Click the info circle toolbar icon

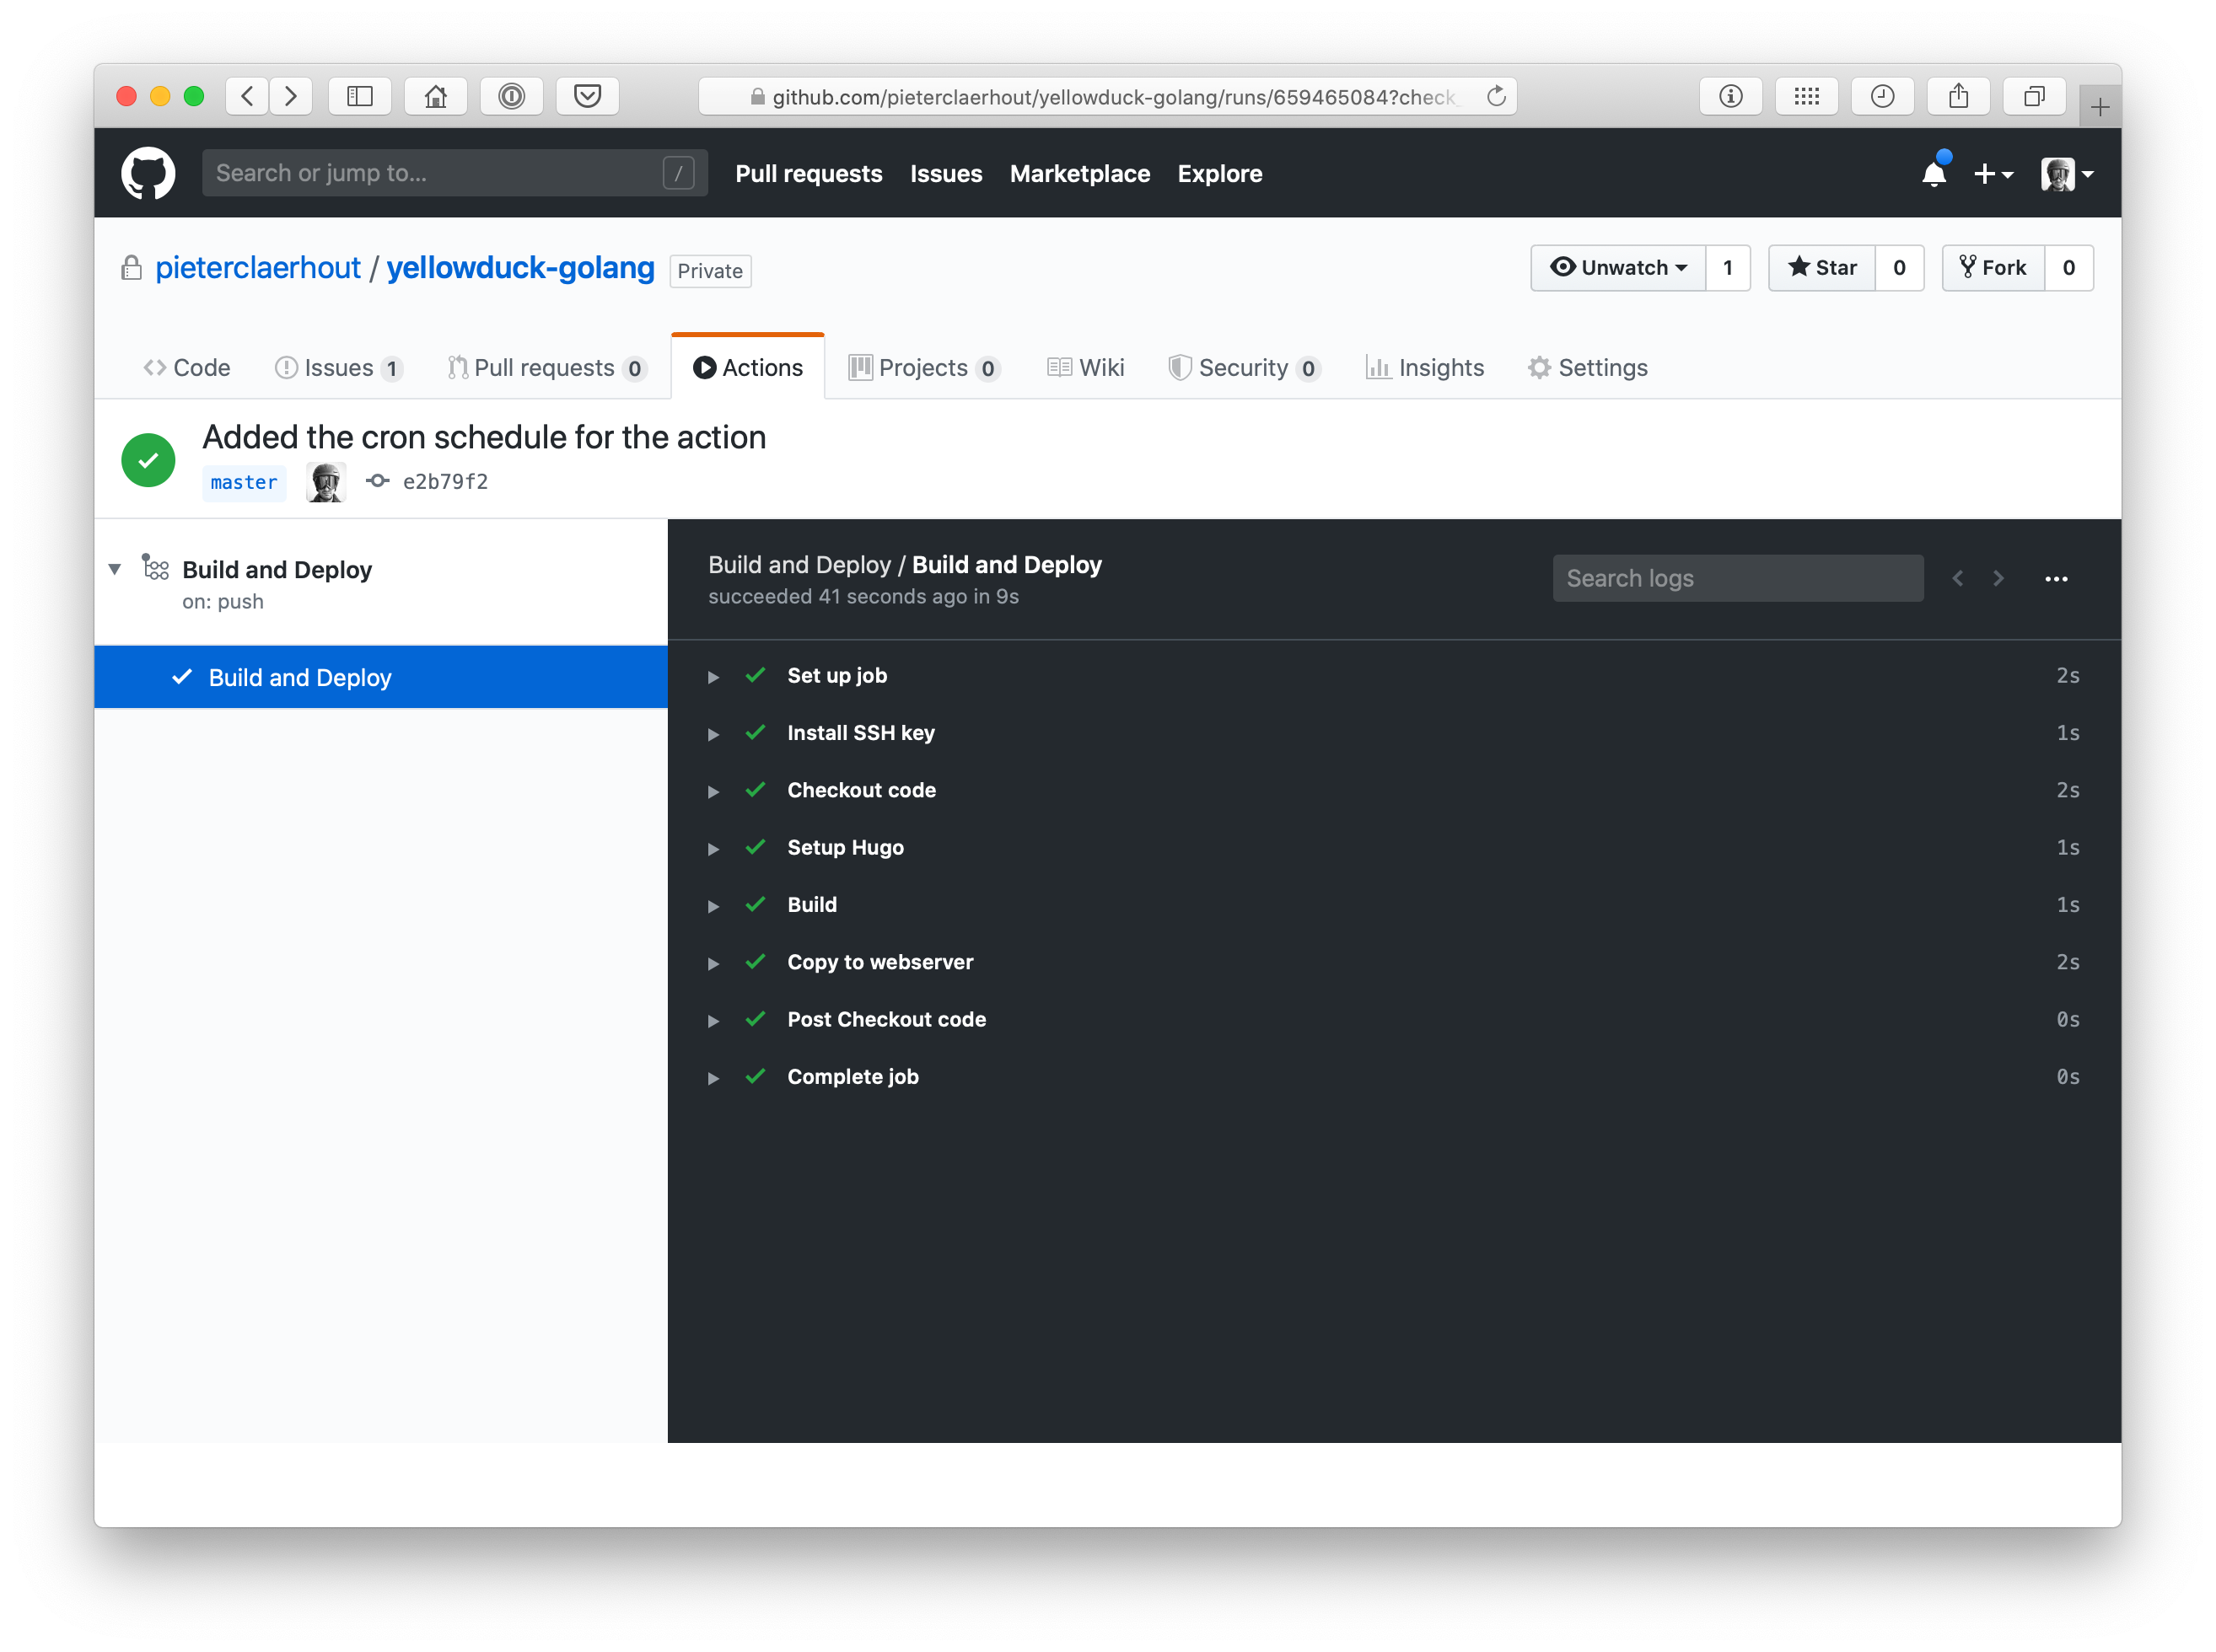pyautogui.click(x=1731, y=96)
